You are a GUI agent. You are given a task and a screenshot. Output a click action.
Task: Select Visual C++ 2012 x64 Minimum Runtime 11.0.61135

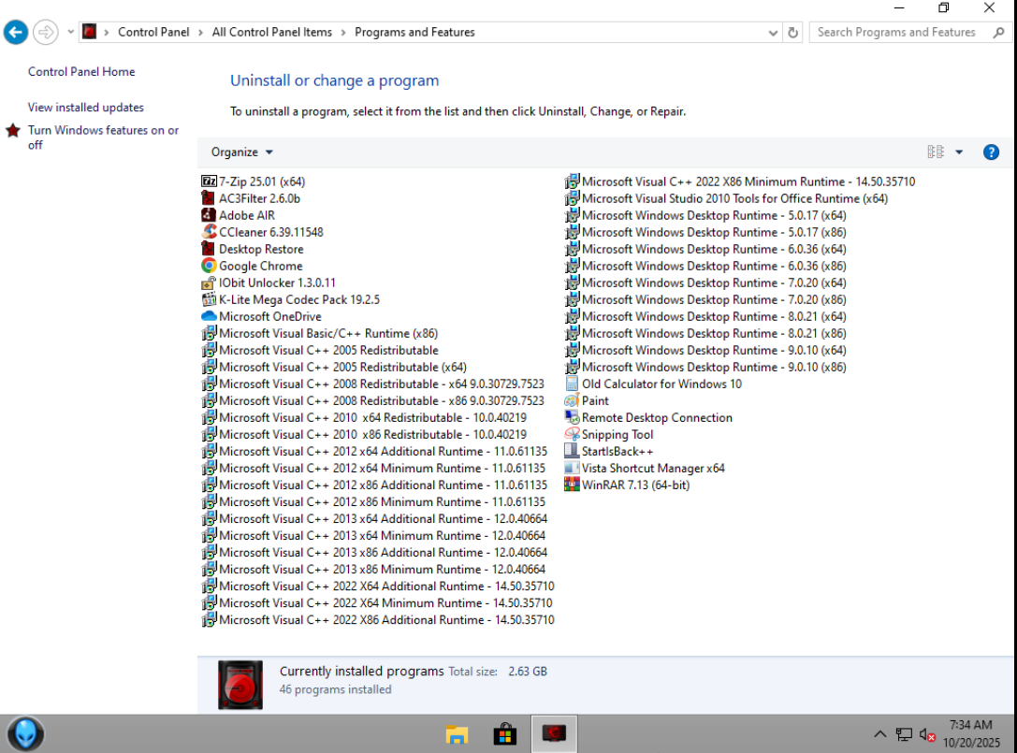pyautogui.click(x=374, y=469)
